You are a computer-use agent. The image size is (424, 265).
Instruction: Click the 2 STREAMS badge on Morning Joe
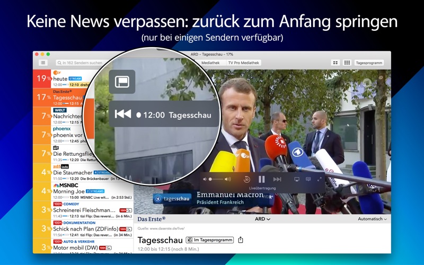point(95,191)
